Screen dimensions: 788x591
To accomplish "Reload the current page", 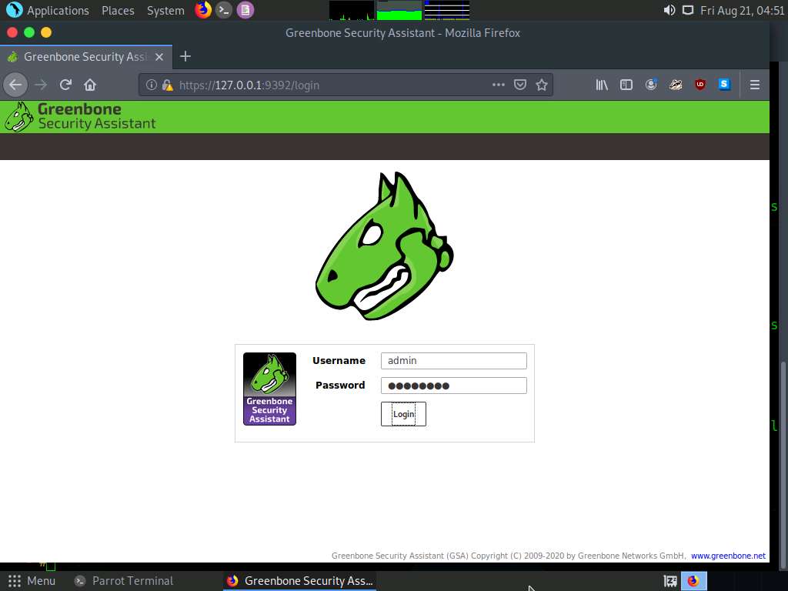I will (x=65, y=85).
